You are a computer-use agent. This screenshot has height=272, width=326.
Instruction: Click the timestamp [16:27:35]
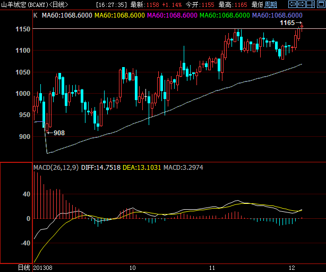(x=111, y=5)
